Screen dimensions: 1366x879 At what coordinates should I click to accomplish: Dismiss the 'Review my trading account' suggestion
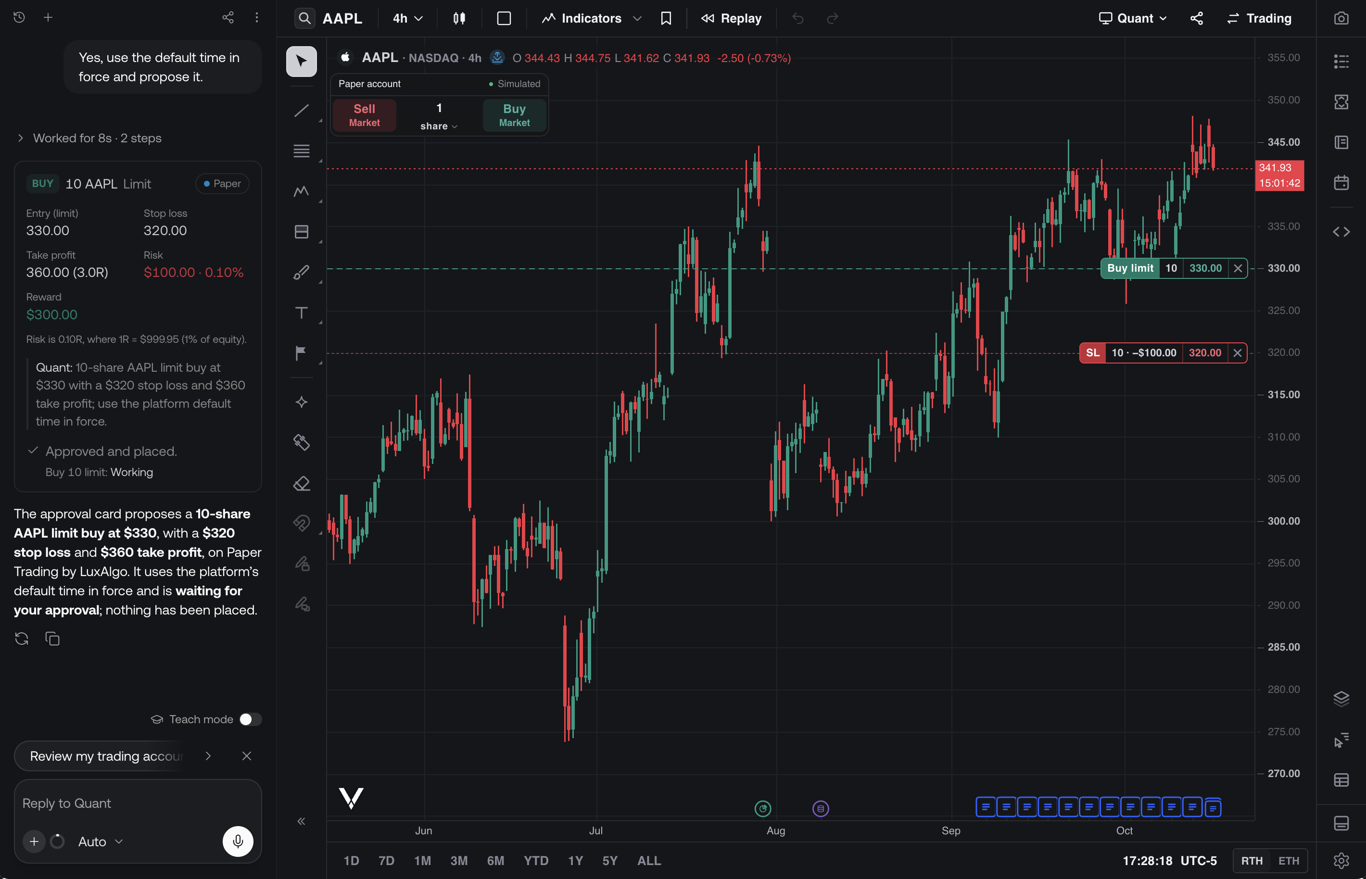[x=247, y=756]
